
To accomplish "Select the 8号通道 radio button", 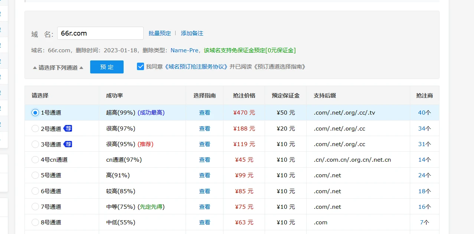I will [35, 223].
